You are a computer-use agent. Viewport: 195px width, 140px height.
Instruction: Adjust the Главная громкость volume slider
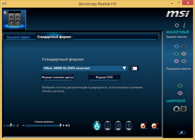(43, 126)
